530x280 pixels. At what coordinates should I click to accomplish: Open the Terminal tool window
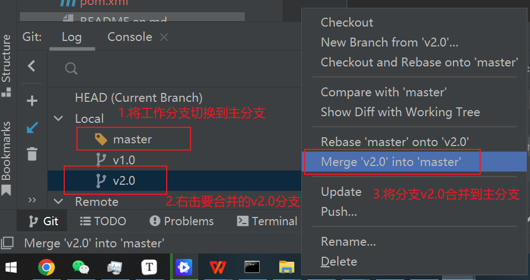pyautogui.click(x=267, y=221)
